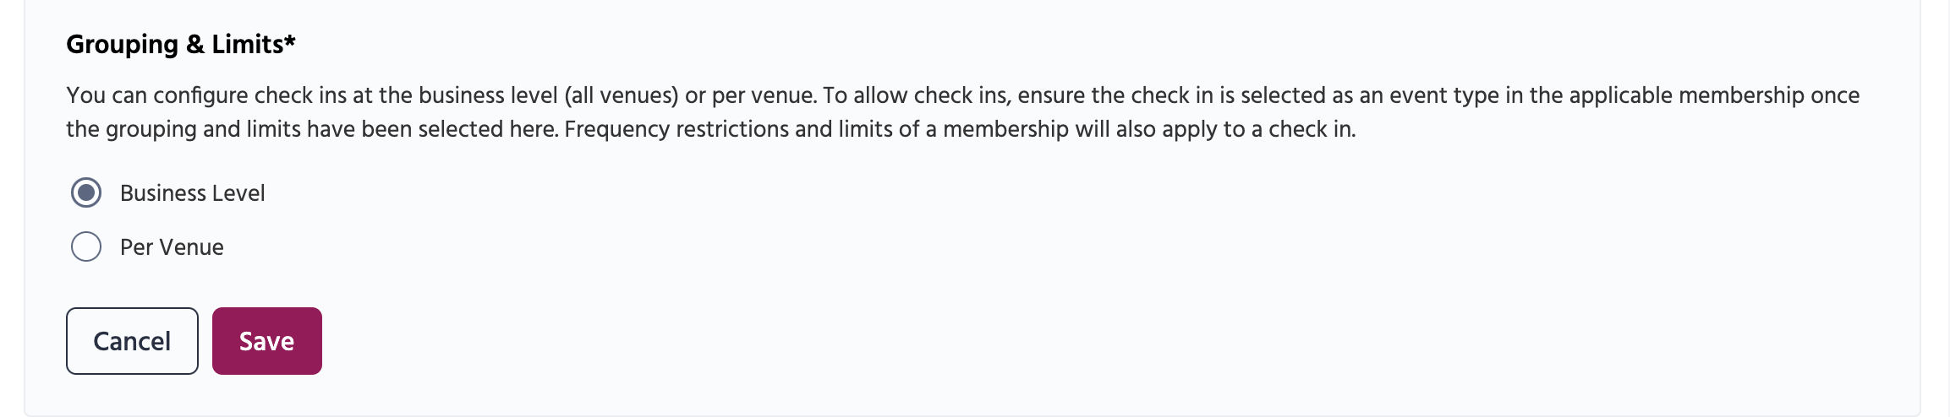Click the sentence beginning "Frequency restrictions"
The image size is (1950, 417).
960,129
